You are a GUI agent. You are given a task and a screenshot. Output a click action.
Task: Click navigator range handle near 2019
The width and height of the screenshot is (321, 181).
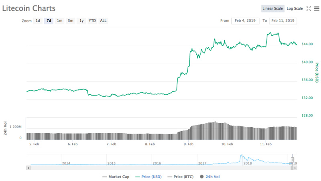click(x=293, y=159)
